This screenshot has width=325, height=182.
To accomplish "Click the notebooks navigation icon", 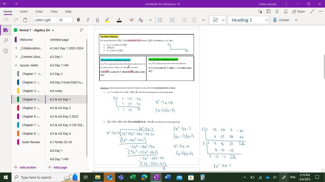I will pyautogui.click(x=6, y=30).
